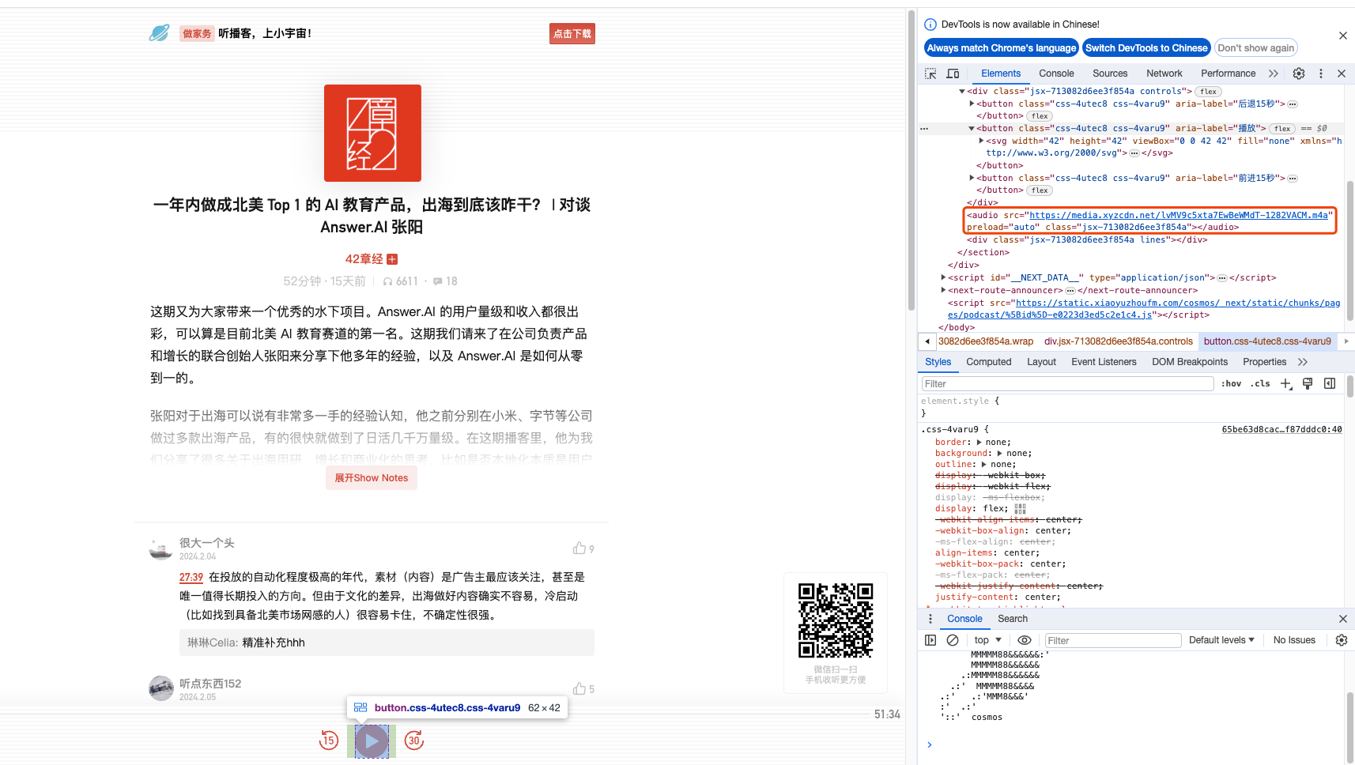
Task: Toggle the device toolbar icon
Action: [x=953, y=73]
